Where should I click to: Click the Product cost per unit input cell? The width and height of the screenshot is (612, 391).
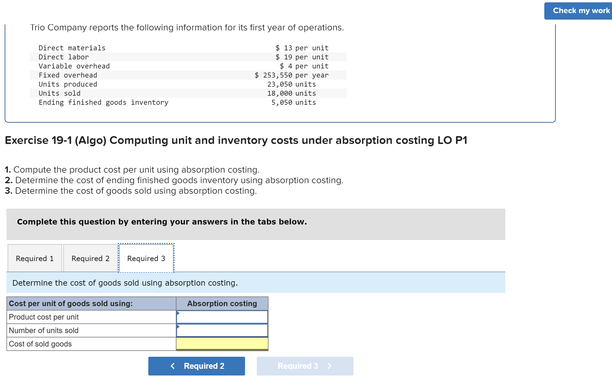pyautogui.click(x=222, y=317)
